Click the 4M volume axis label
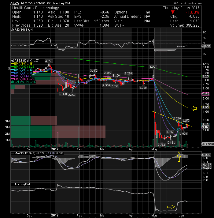This screenshot has width=214, height=218. [8, 121]
